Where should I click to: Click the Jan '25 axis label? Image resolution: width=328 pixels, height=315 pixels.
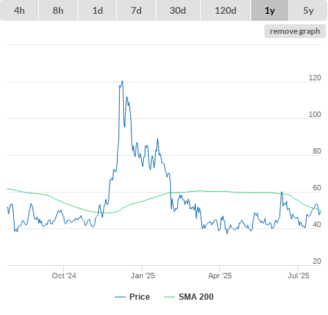143,276
